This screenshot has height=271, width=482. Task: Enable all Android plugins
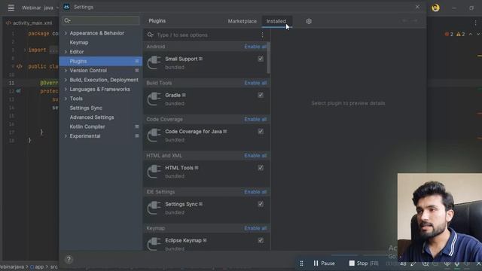[x=255, y=47]
